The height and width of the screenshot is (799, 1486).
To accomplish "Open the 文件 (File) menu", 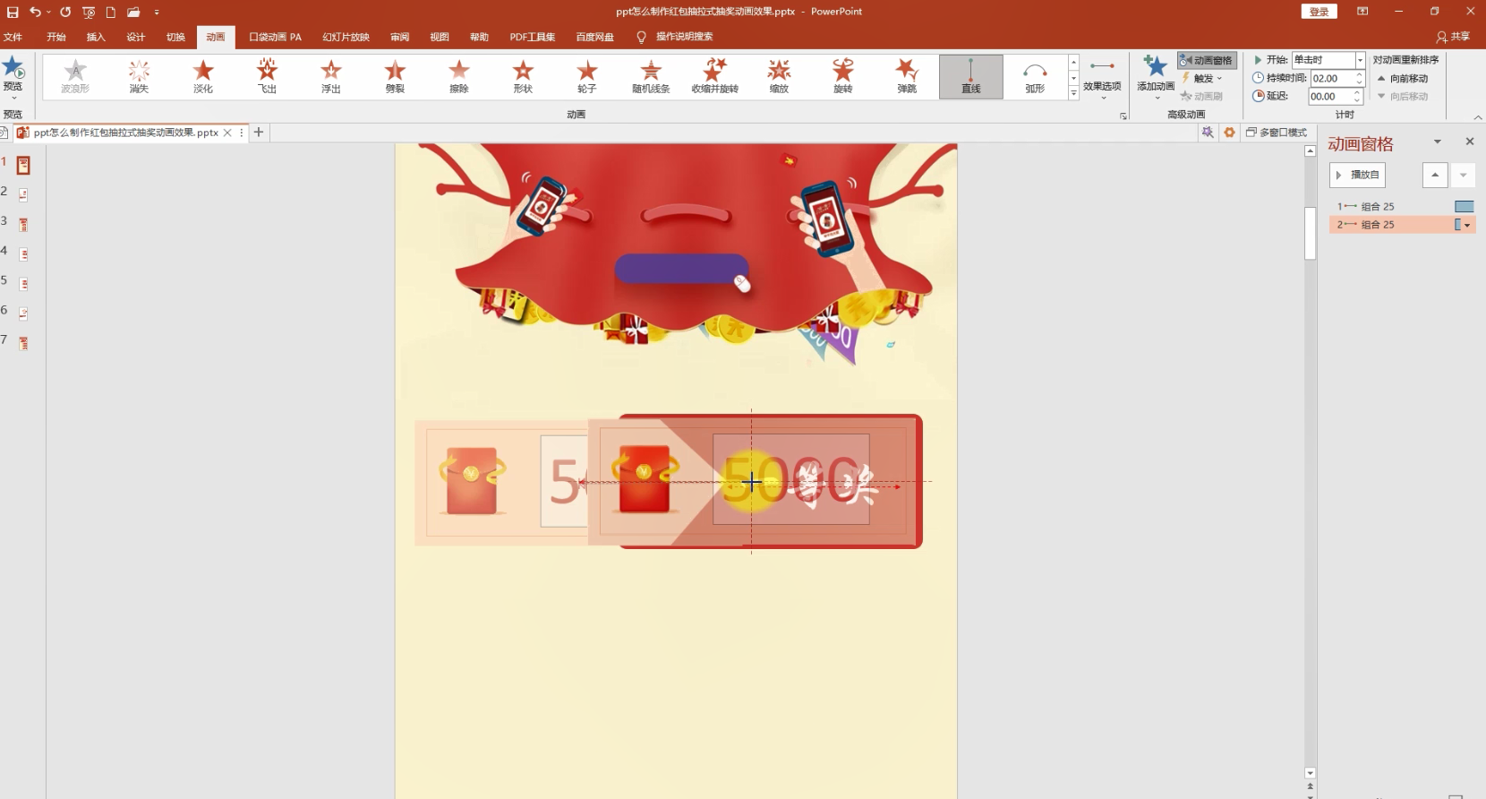I will [13, 37].
